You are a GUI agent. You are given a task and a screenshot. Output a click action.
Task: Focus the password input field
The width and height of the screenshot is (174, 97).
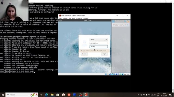(98, 47)
